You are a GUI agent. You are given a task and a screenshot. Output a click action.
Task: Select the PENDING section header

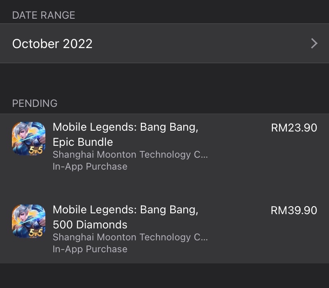35,103
